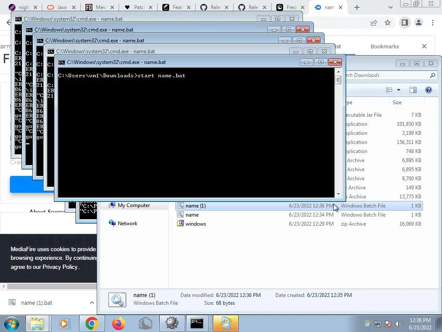This screenshot has width=442, height=332.
Task: Open the Windows Start menu orb
Action: pyautogui.click(x=12, y=323)
